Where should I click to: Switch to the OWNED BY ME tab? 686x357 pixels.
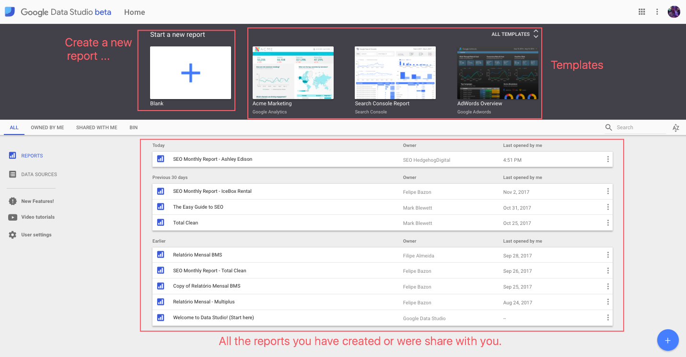[x=47, y=127]
